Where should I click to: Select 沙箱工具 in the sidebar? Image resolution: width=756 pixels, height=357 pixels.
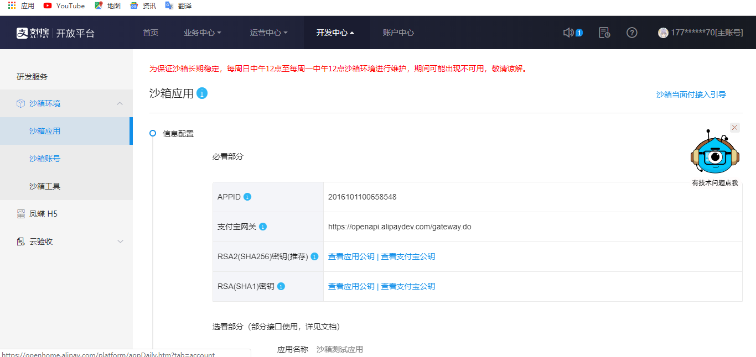(66, 186)
